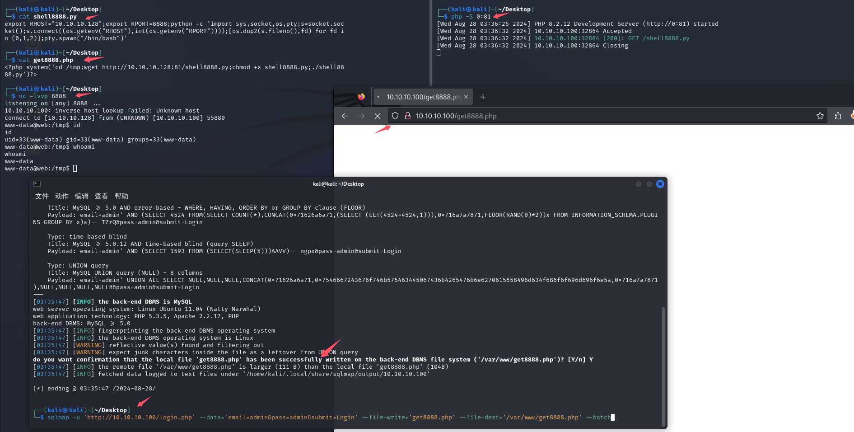
Task: Maximize the kali@kali Desktop terminal window
Action: coord(649,184)
